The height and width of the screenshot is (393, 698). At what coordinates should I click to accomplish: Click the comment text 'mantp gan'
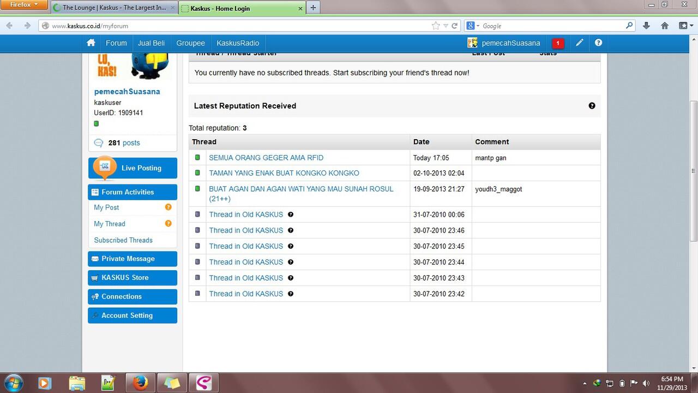pyautogui.click(x=491, y=158)
